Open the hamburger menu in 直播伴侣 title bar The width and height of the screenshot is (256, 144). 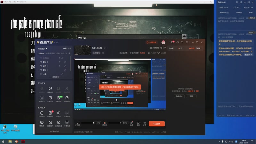pos(187,42)
